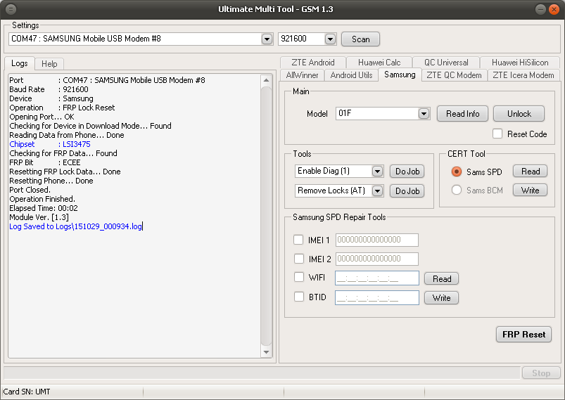Switch to ZTE QC Modem tab

tap(454, 75)
